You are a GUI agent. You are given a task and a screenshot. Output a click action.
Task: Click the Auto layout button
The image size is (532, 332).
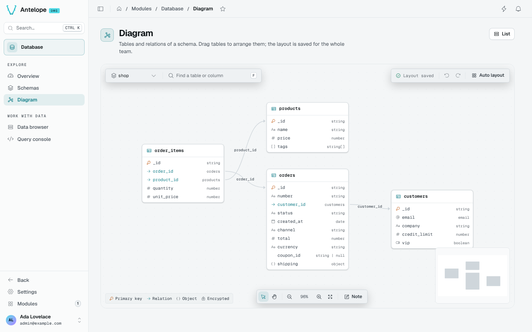point(488,75)
